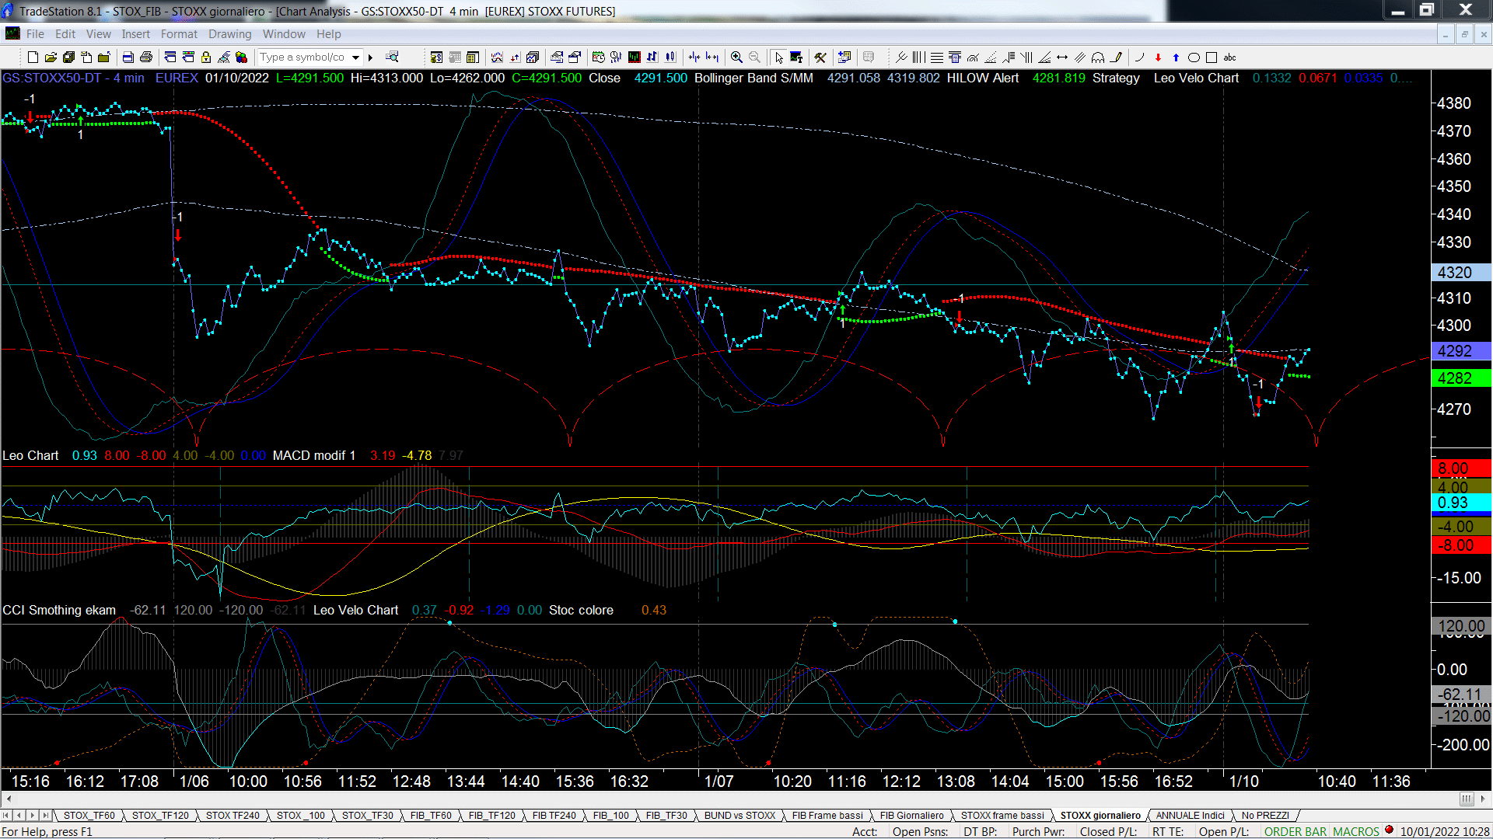
Task: Open the Edit menu
Action: point(65,34)
